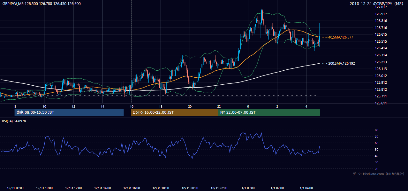Click the 126.615 price axis label
Image resolution: width=408 pixels, height=191 pixels.
pyautogui.click(x=381, y=34)
